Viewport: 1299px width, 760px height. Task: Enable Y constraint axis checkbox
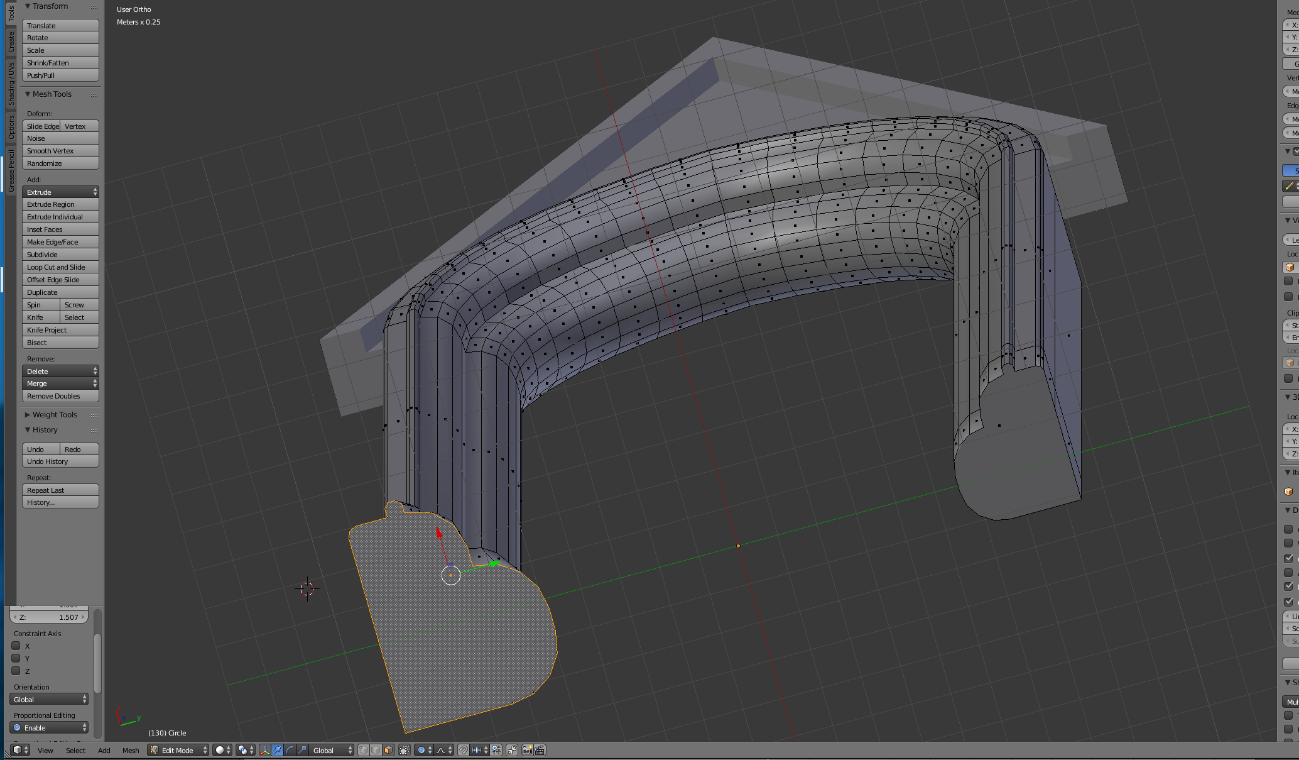16,658
